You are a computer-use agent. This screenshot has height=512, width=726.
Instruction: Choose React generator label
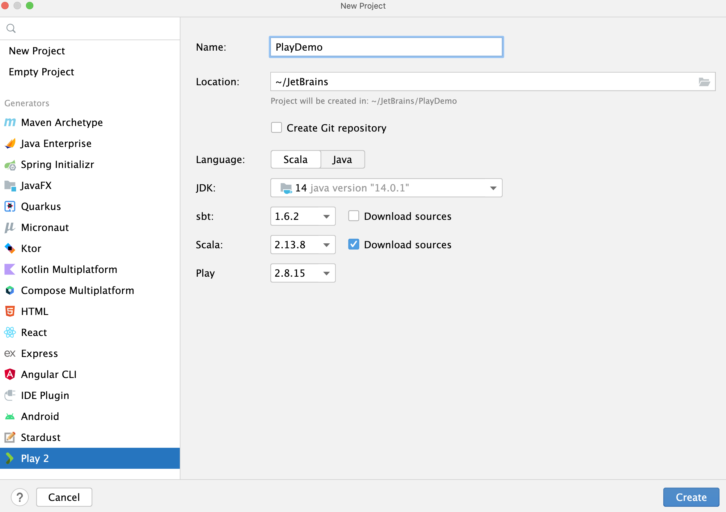pos(34,333)
